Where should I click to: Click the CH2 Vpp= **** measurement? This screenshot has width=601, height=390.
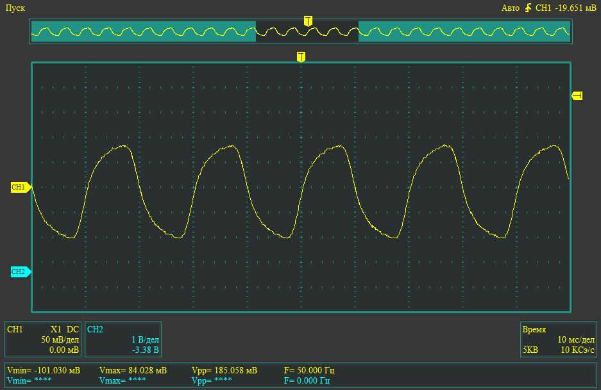[x=212, y=380]
